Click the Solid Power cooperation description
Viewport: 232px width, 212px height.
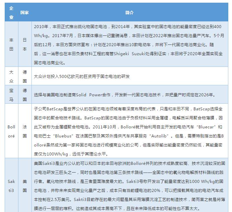click(130, 94)
